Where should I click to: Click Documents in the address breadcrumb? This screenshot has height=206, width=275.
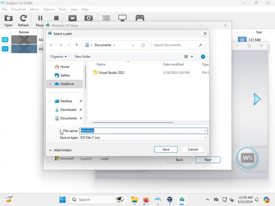pos(103,45)
